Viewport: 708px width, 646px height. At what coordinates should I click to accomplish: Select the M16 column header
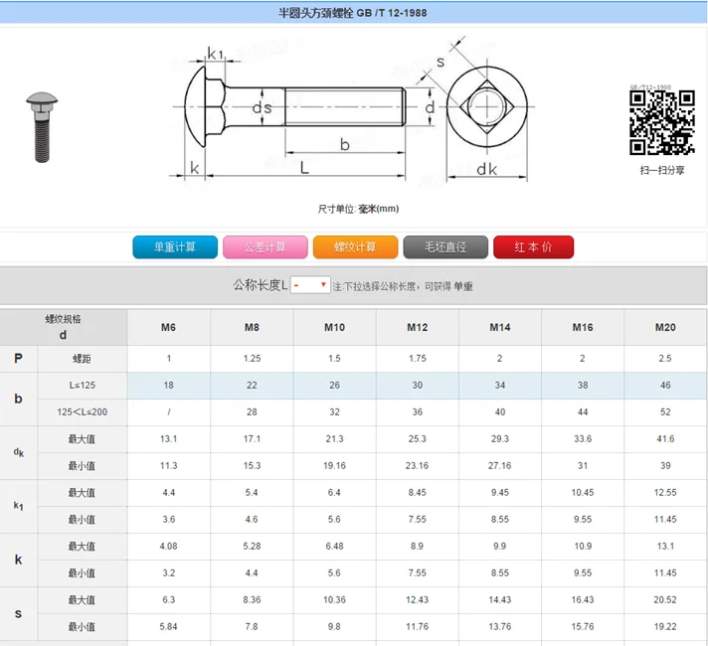[583, 327]
